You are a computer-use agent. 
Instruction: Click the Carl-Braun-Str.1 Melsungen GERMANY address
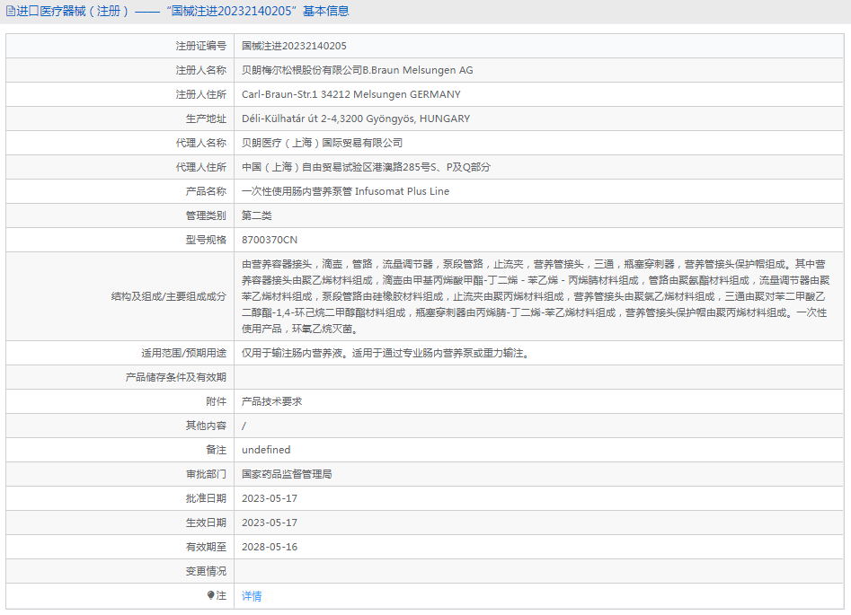pyautogui.click(x=351, y=94)
